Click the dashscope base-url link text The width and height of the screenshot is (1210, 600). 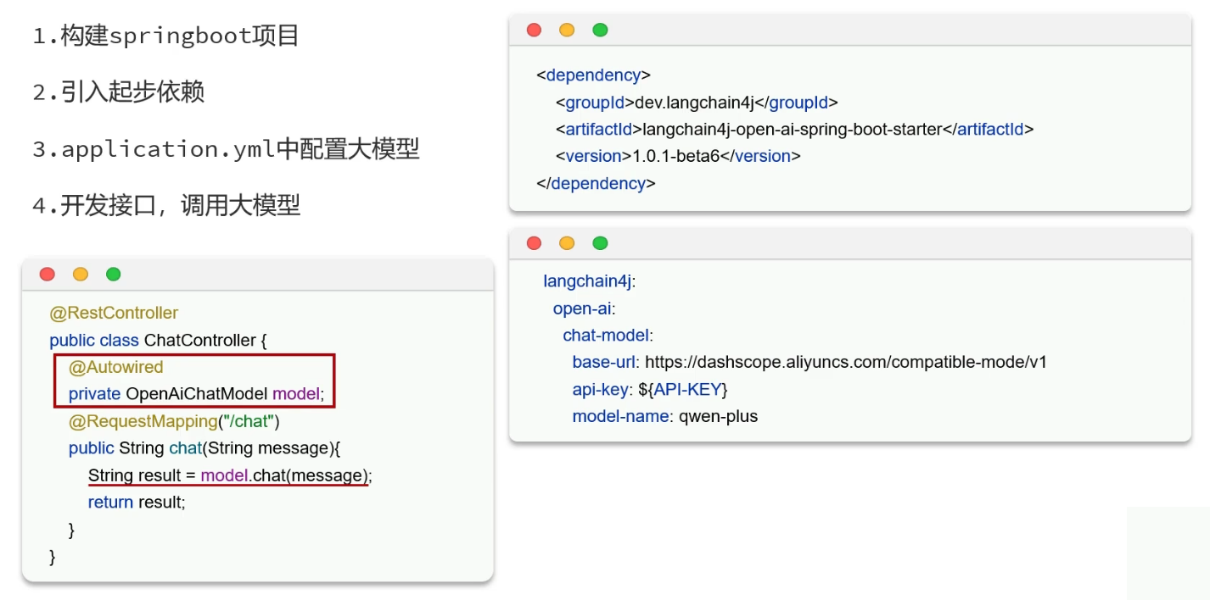point(846,363)
